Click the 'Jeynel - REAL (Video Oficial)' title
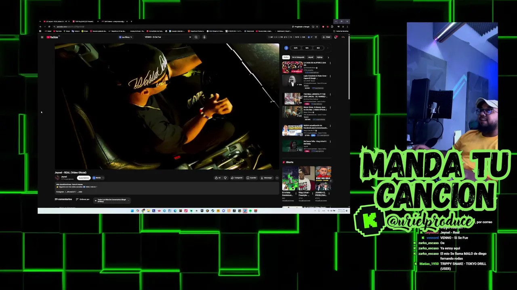The height and width of the screenshot is (290, 517). point(71,172)
